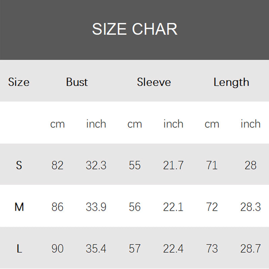Screen dimensions: 269x269
Task: Select the 21.7 sleeve inch value
Action: click(x=173, y=165)
